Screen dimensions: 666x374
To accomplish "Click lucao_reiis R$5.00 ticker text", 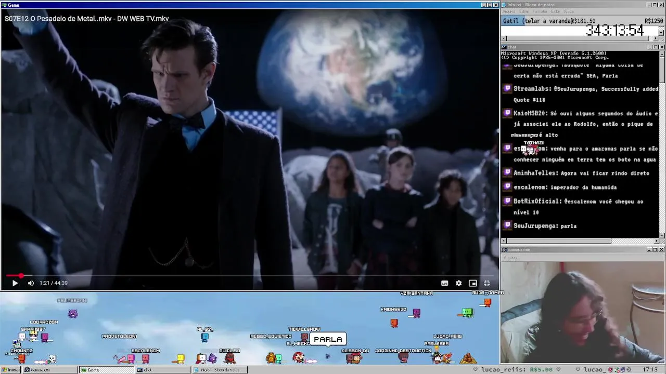I will pyautogui.click(x=516, y=370).
